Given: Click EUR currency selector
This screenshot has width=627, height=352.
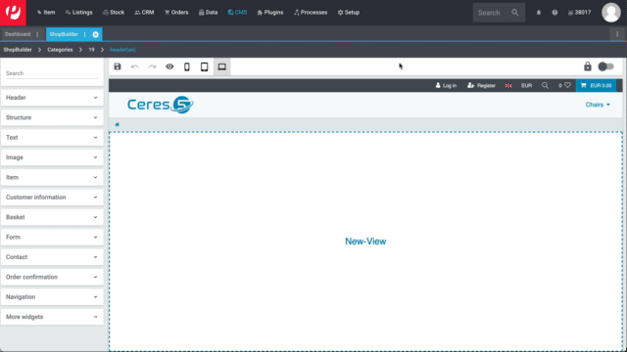Looking at the screenshot, I should (x=527, y=85).
